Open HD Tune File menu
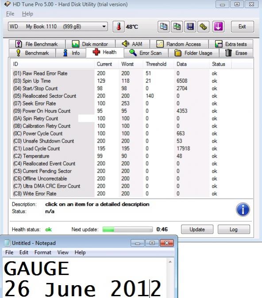The width and height of the screenshot is (262, 298). [x=10, y=14]
